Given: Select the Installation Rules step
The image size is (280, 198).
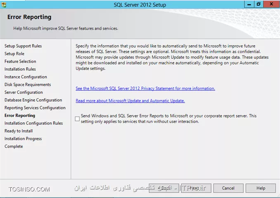Looking at the screenshot, I should (x=20, y=69).
